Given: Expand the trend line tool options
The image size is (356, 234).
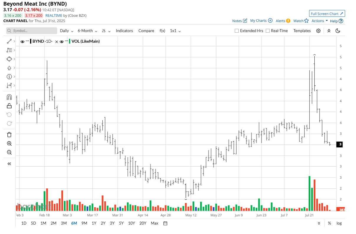Looking at the screenshot, I should [14, 42].
